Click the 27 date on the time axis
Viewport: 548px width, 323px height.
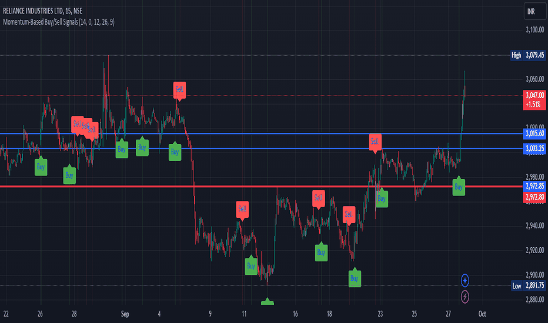449,314
